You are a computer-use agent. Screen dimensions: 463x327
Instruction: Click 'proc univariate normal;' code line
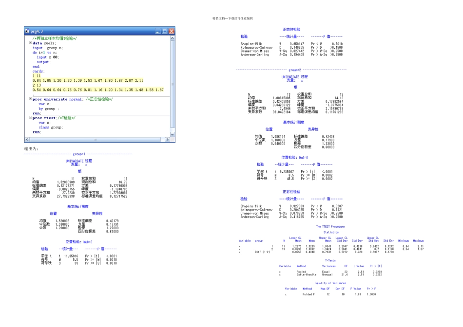tap(58, 99)
